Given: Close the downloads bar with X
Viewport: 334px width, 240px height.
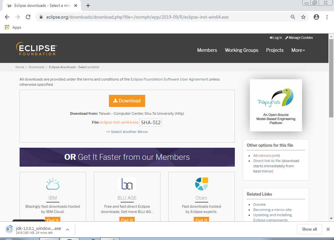Looking at the screenshot, I should coord(328,229).
